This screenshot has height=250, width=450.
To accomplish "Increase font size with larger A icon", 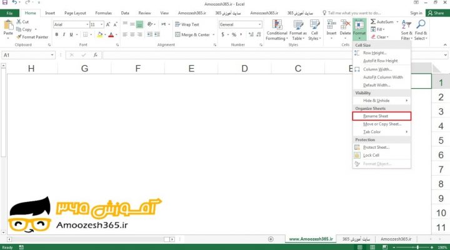I will pyautogui.click(x=108, y=24).
